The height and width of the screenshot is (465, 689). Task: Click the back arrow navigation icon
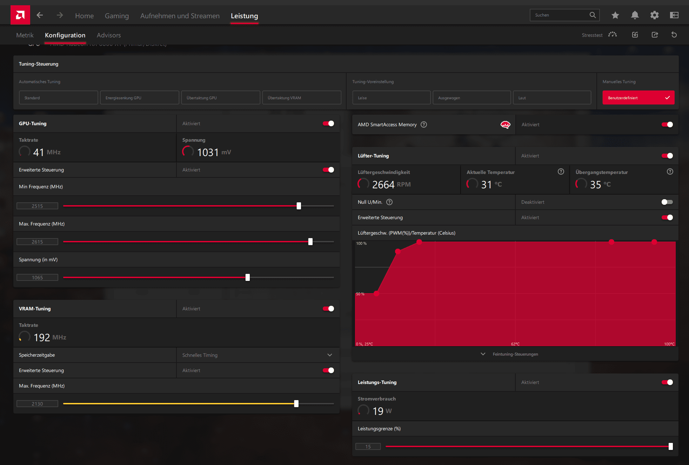tap(40, 15)
